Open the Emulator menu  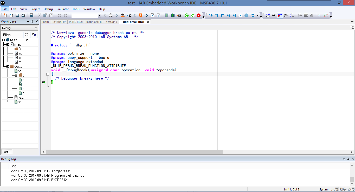pyautogui.click(x=62, y=9)
